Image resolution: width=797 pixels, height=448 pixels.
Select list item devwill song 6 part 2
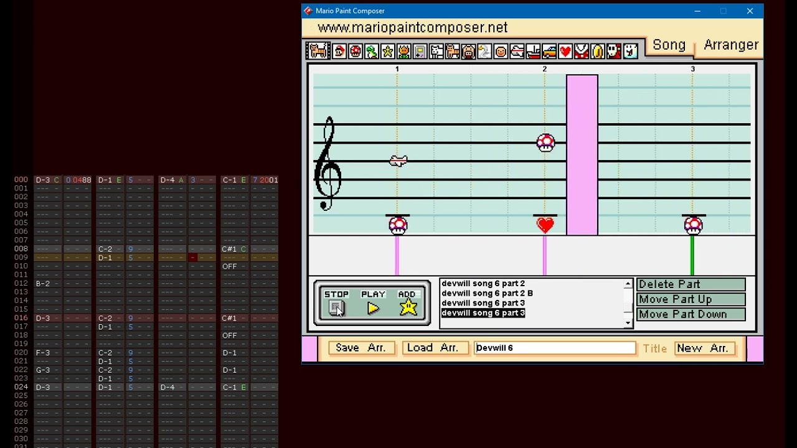pyautogui.click(x=483, y=284)
